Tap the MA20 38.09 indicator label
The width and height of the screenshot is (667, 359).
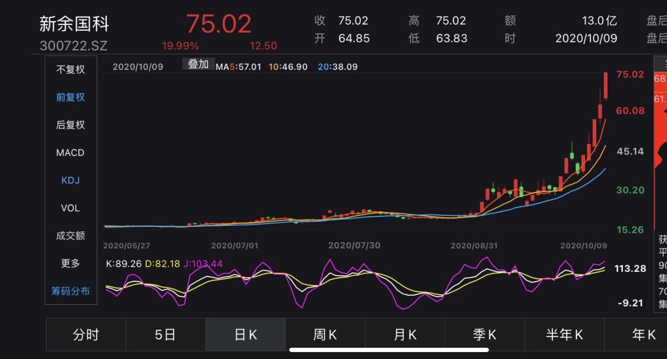[337, 67]
